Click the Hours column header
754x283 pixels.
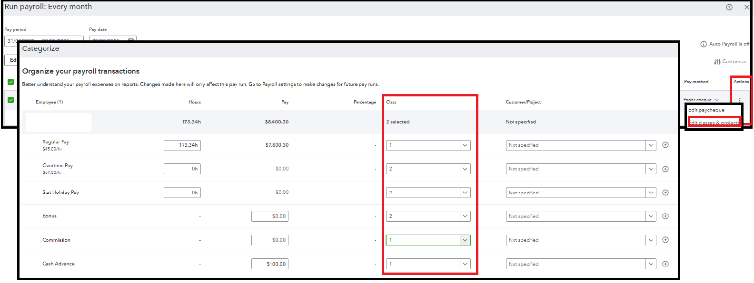pyautogui.click(x=195, y=102)
